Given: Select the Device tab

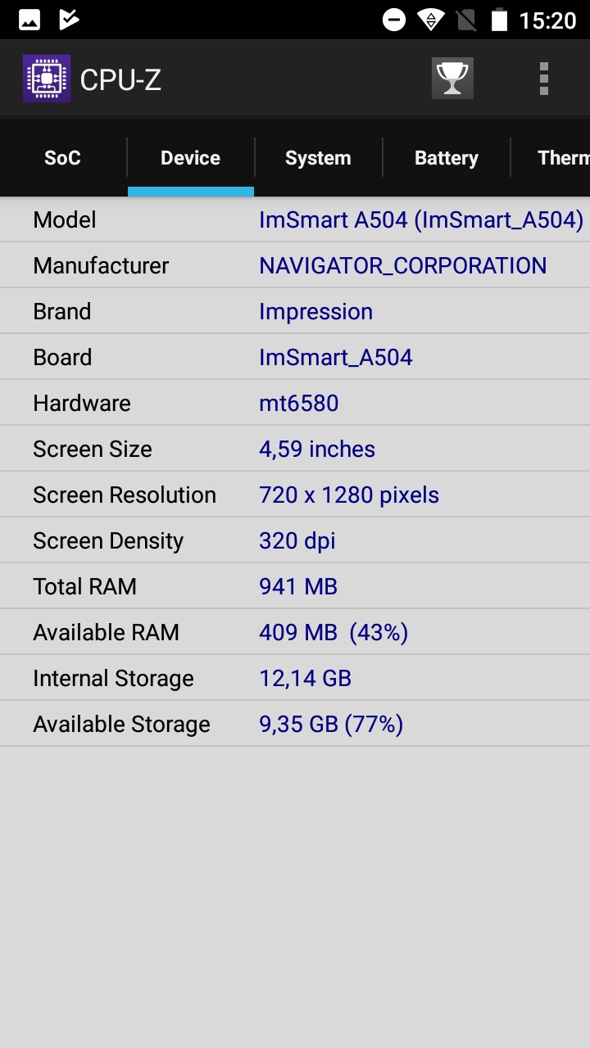Looking at the screenshot, I should coord(191,158).
